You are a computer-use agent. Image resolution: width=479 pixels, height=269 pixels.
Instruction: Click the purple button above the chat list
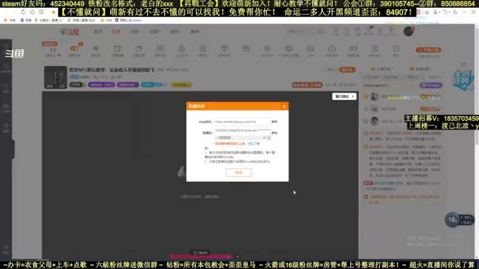tap(431, 85)
